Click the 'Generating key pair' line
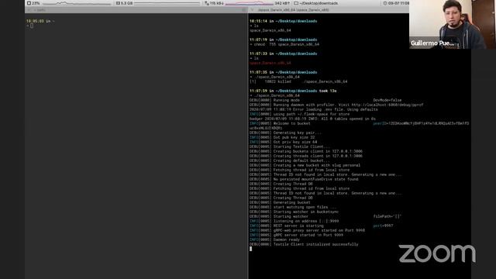The width and height of the screenshot is (496, 279). [x=285, y=133]
